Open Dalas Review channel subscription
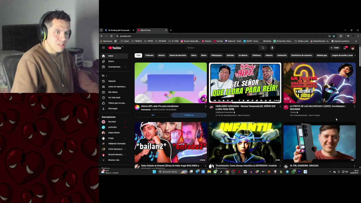The width and height of the screenshot is (361, 203). (115, 133)
